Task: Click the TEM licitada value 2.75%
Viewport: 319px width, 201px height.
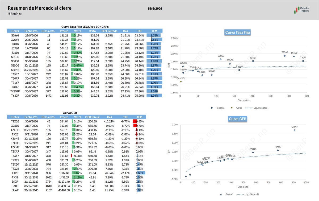Action: click(x=109, y=52)
